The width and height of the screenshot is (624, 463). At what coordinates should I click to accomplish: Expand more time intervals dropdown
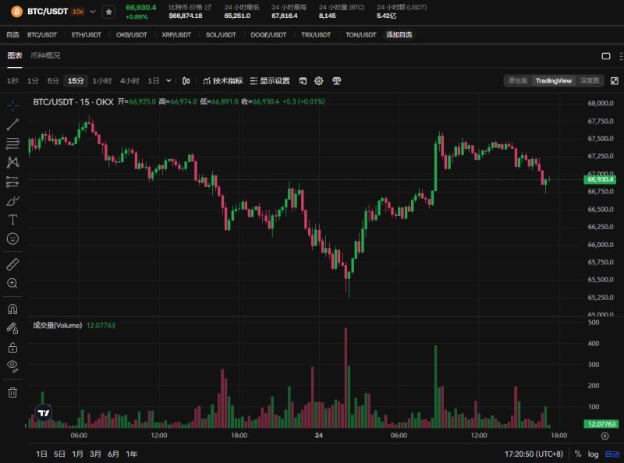click(169, 80)
